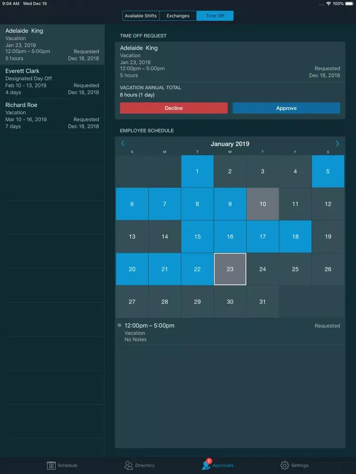Select January 30 on the calendar

[230, 302]
